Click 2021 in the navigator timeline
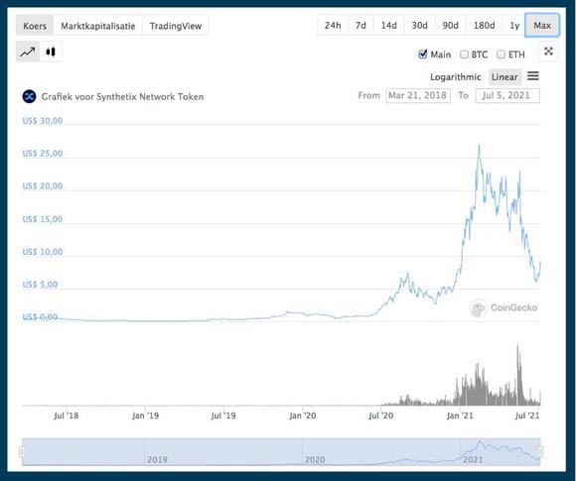Viewport: 576px width, 481px height. coord(473,459)
